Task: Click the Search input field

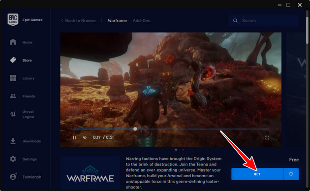Action: (264, 21)
